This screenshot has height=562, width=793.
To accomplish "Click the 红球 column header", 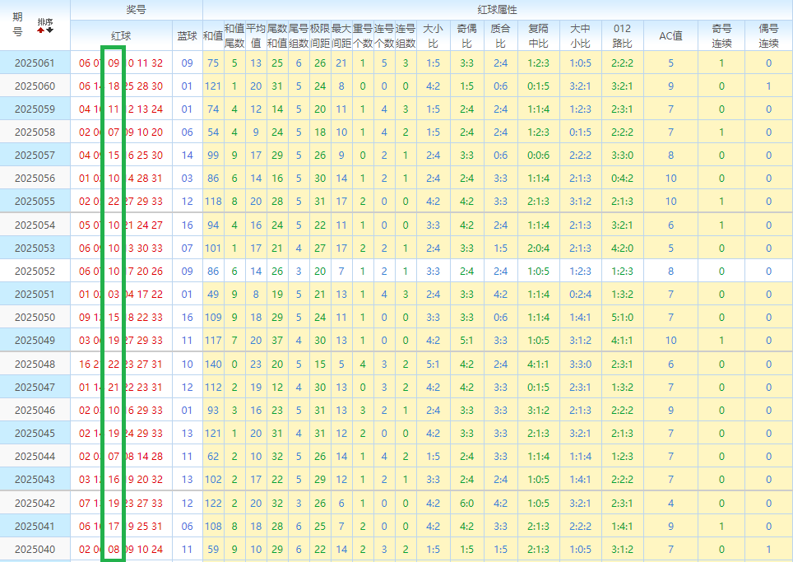I will click(121, 36).
